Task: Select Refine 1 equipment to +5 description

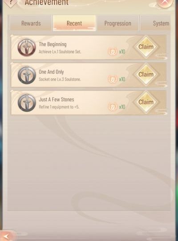Action: 59,107
